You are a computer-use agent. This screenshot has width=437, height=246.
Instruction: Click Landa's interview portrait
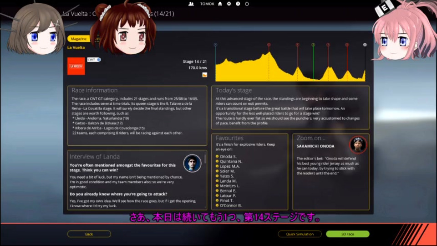click(192, 163)
